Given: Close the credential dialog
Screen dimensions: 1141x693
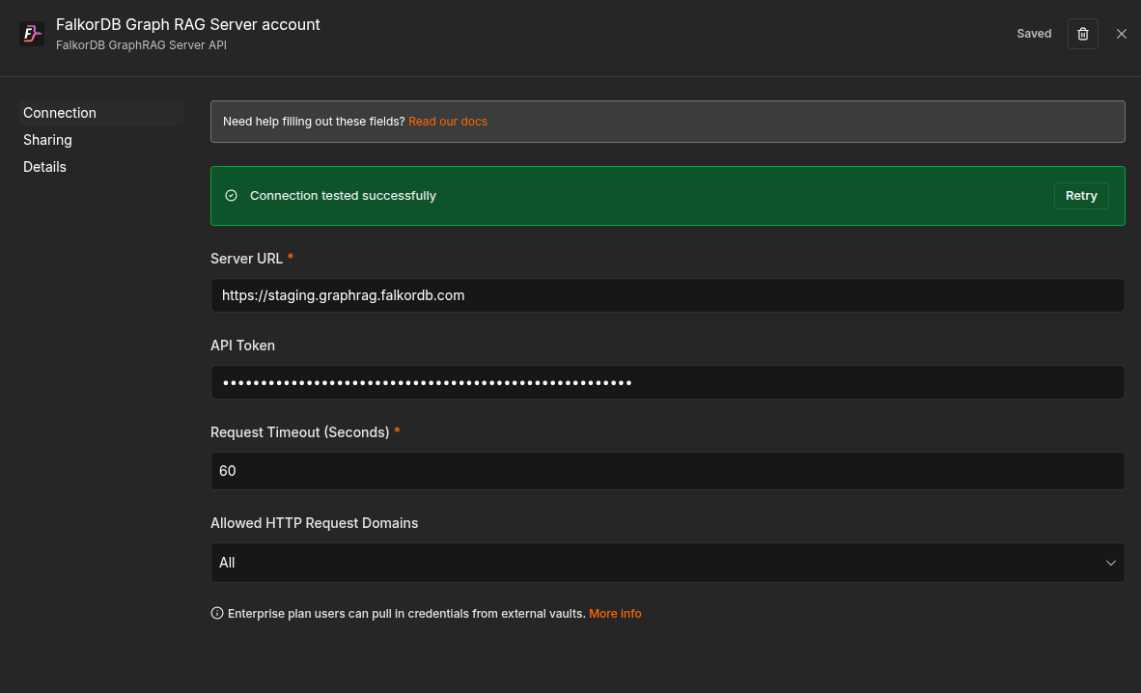Looking at the screenshot, I should 1122,34.
